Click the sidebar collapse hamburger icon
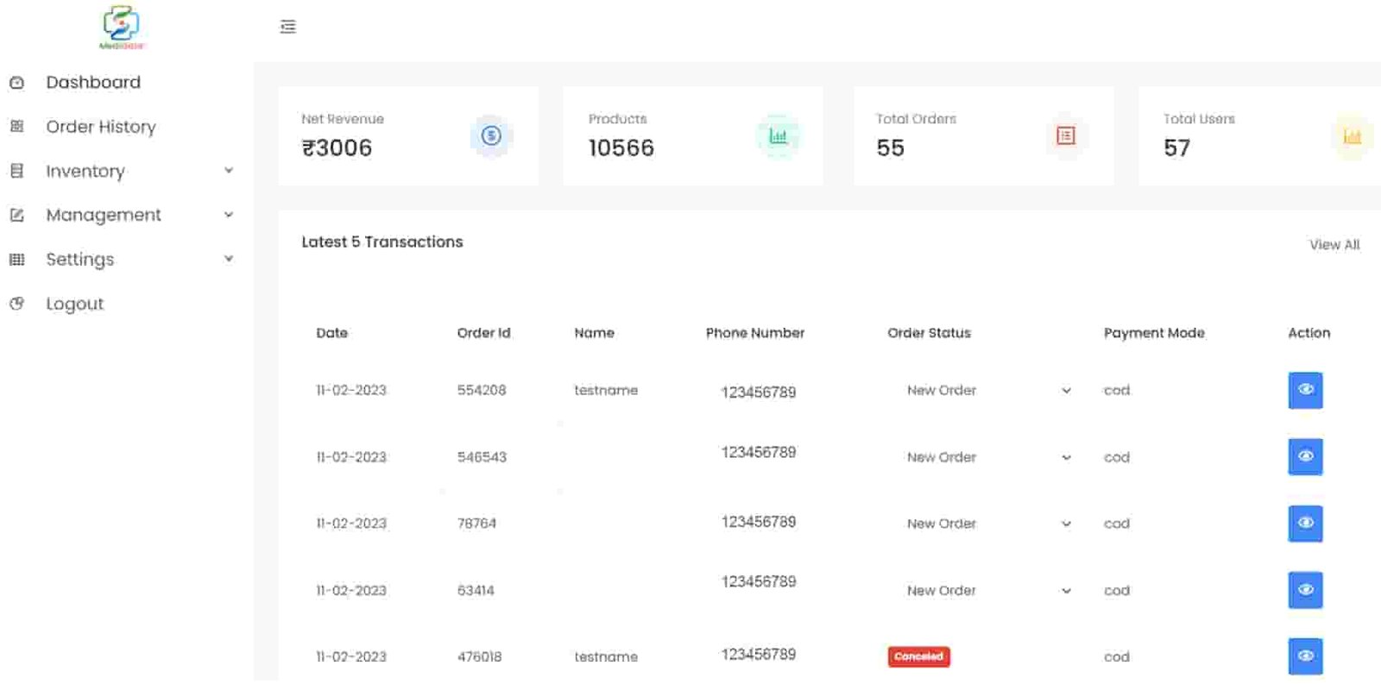 [288, 27]
